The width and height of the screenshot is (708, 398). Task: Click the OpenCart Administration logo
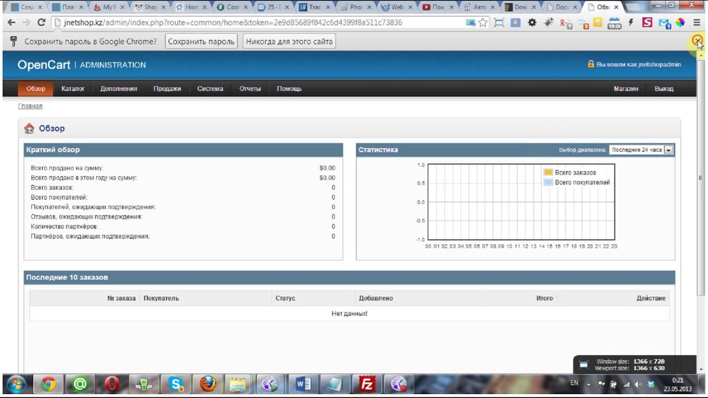pos(82,65)
